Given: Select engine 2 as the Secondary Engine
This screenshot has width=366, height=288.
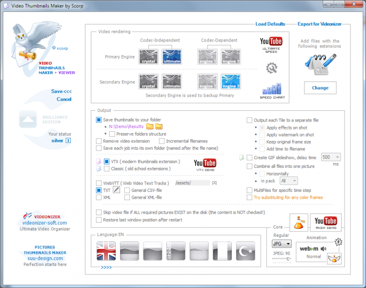Looking at the screenshot, I should tap(231, 82).
